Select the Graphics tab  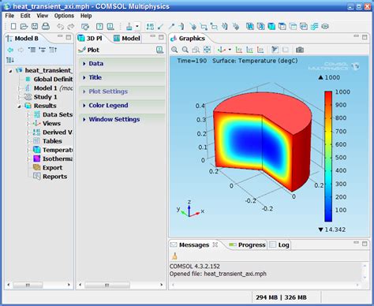pyautogui.click(x=188, y=39)
